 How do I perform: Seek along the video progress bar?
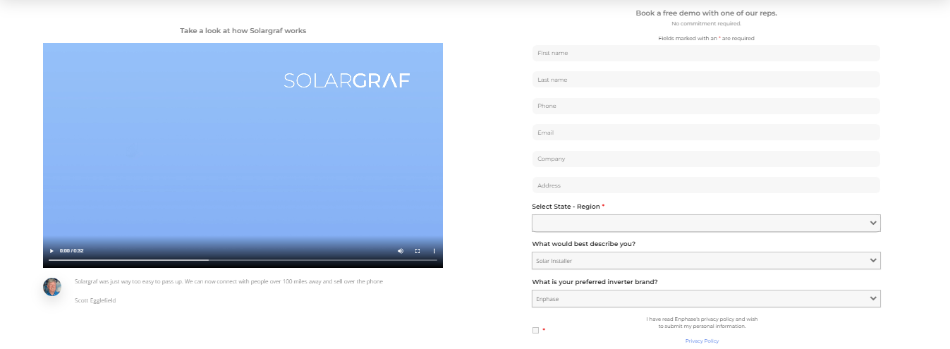click(243, 260)
